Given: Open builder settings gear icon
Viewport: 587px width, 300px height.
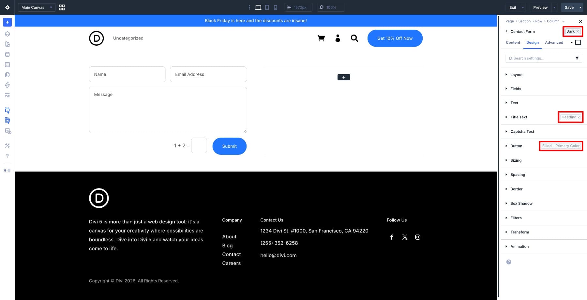Looking at the screenshot, I should pyautogui.click(x=7, y=7).
